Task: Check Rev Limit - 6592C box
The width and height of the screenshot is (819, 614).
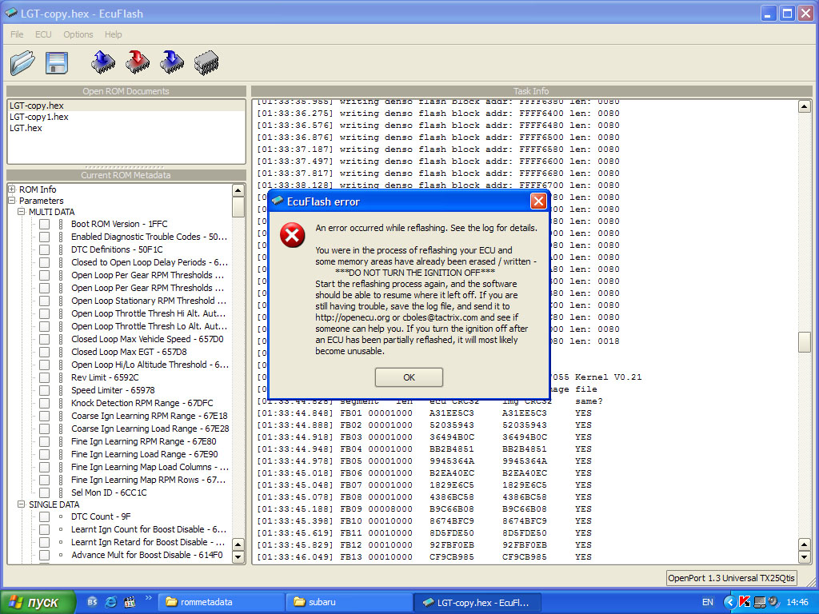Action: click(x=45, y=377)
